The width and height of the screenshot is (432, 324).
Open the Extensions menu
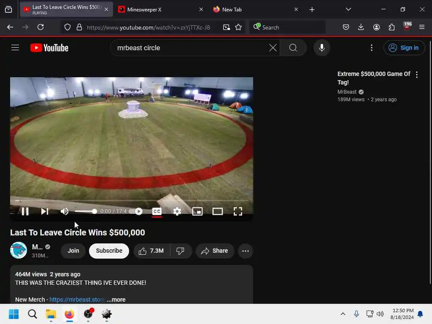point(391,27)
